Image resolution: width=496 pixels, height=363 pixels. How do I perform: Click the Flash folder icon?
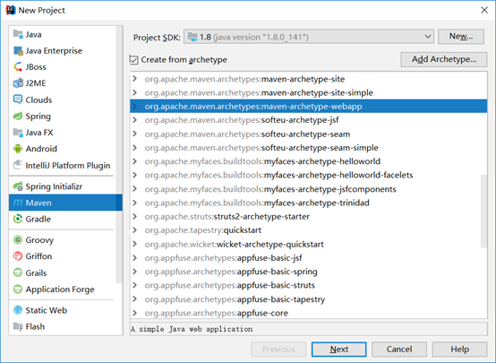[18, 326]
